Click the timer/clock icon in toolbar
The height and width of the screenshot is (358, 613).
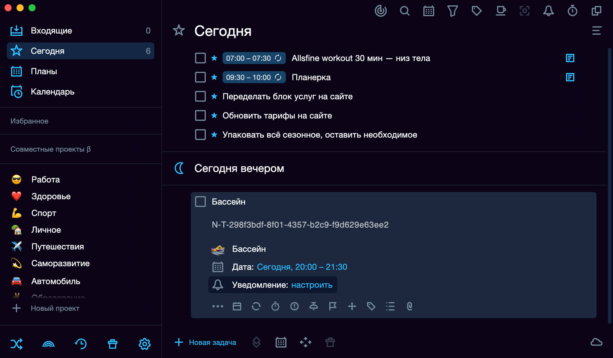(x=572, y=11)
